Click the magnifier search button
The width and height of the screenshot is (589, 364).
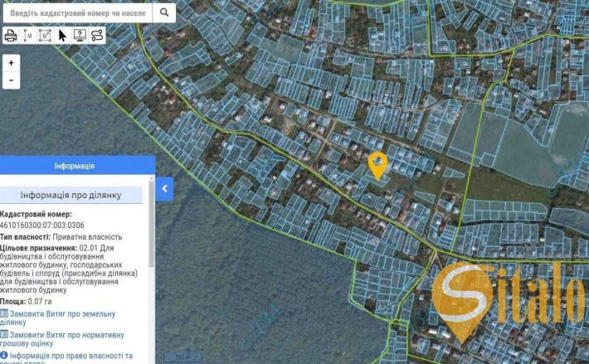164,12
